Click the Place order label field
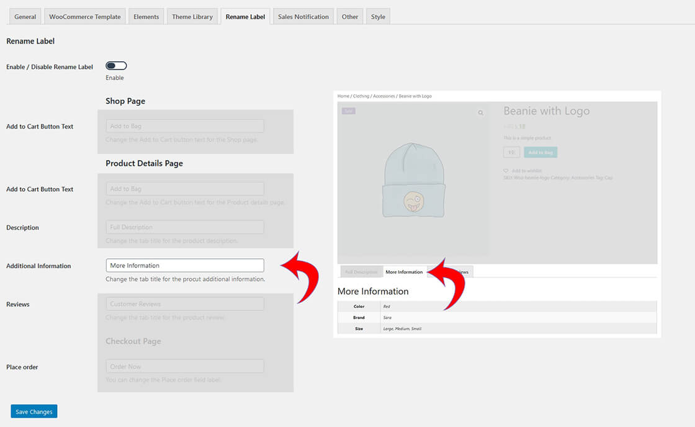695x427 pixels. [185, 366]
